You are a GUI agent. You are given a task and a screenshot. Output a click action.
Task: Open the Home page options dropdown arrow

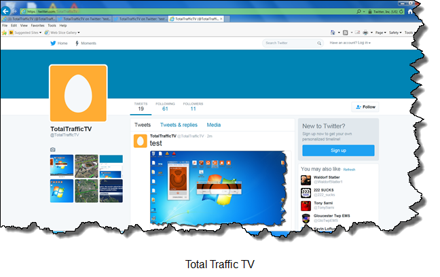click(339, 33)
